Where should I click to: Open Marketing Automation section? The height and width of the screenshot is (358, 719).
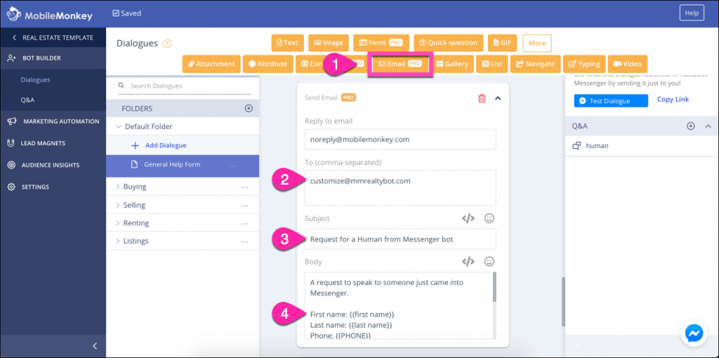tap(53, 121)
